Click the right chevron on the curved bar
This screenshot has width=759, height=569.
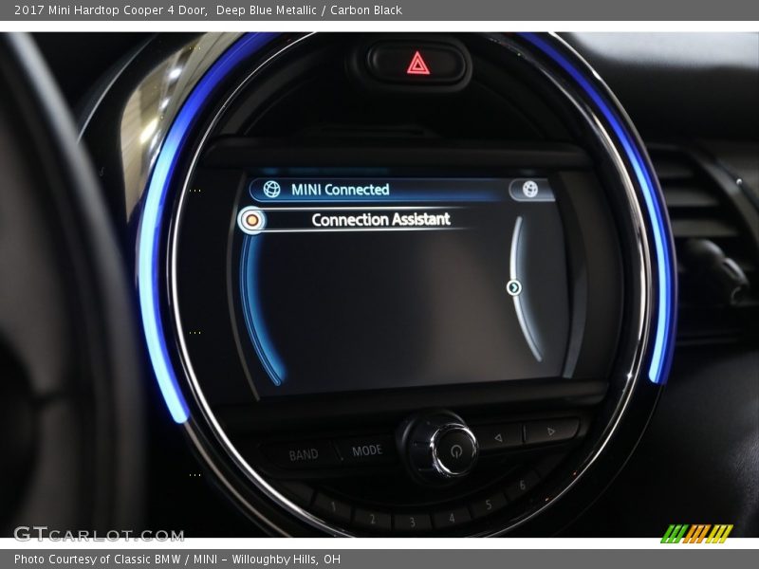click(514, 287)
